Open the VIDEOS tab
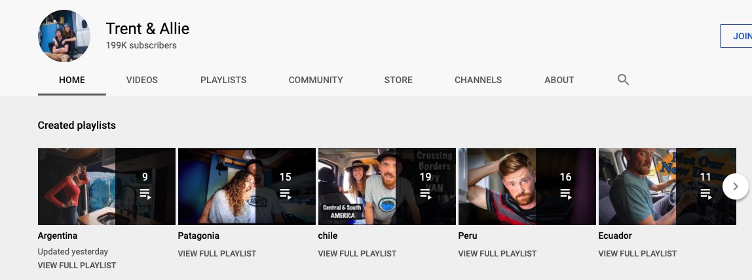Viewport: 752px width, 280px height. click(142, 80)
